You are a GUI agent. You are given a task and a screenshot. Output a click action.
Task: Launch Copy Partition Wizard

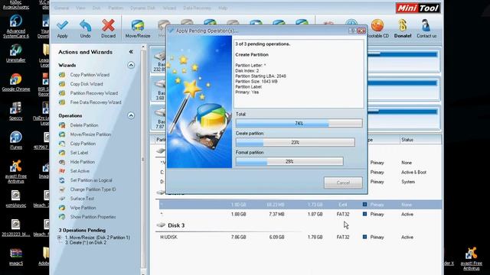(x=90, y=75)
